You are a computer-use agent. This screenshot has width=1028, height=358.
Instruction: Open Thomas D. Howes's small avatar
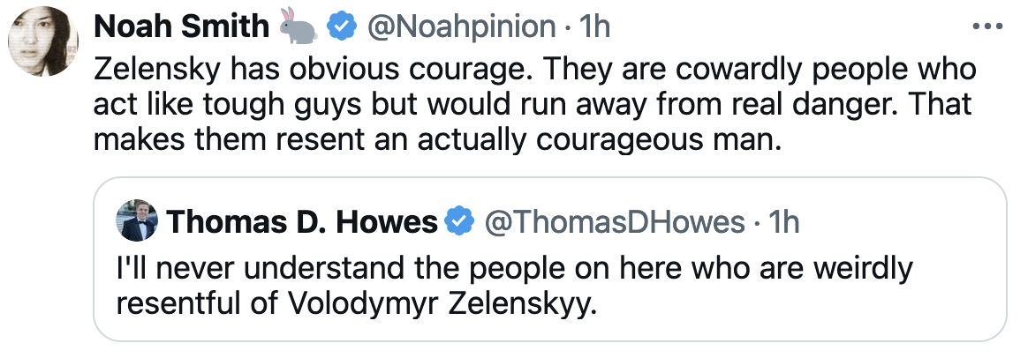(137, 223)
